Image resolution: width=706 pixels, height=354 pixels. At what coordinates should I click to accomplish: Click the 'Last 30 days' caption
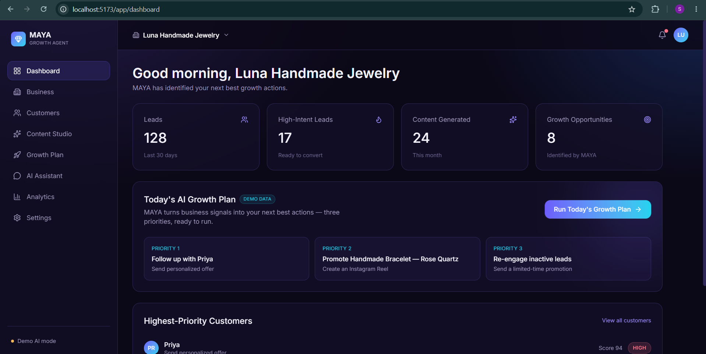[x=160, y=155]
